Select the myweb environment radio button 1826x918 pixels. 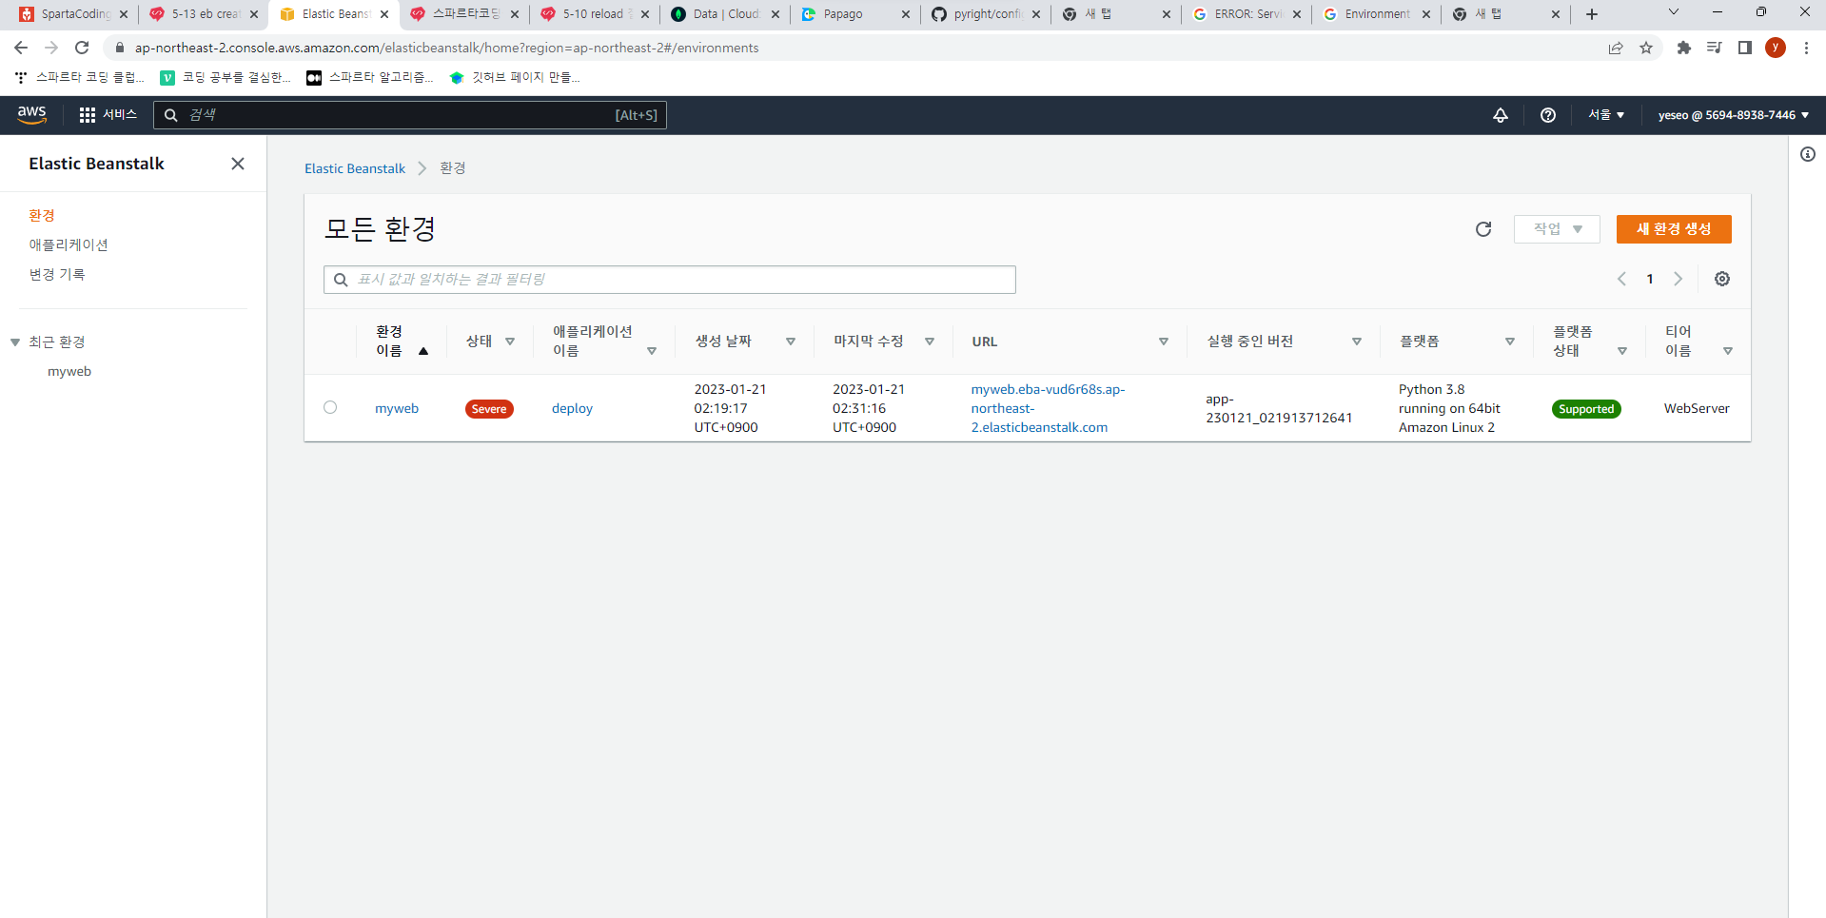point(330,407)
